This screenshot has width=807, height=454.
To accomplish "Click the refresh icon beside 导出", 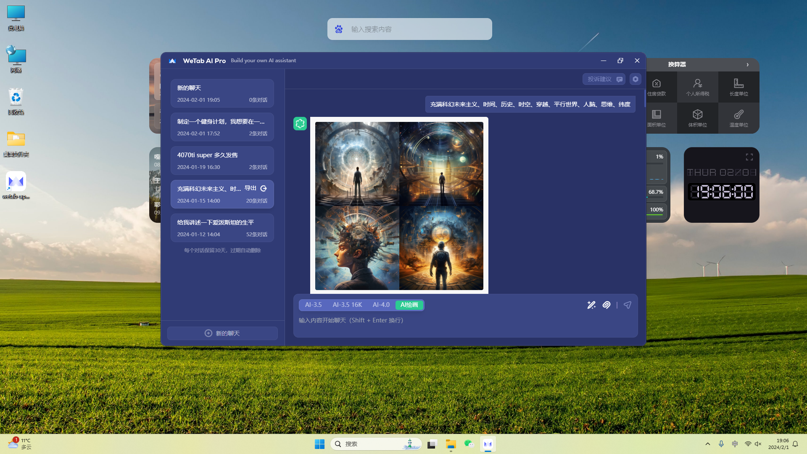I will point(264,188).
